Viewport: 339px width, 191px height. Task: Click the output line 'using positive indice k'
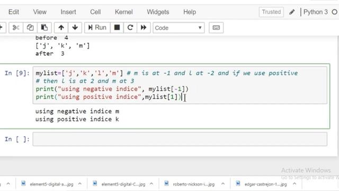[77, 119]
